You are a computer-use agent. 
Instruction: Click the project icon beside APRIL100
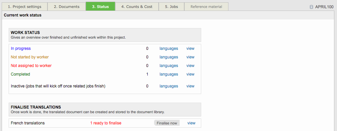(x=311, y=7)
